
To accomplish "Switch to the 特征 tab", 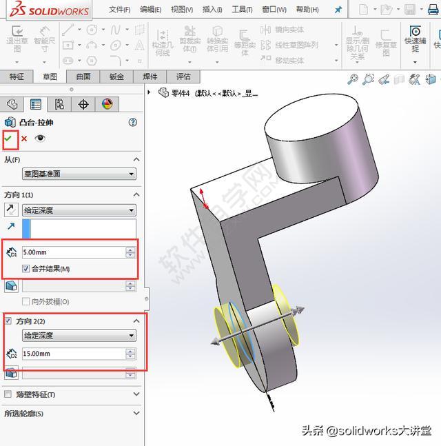I will (17, 77).
